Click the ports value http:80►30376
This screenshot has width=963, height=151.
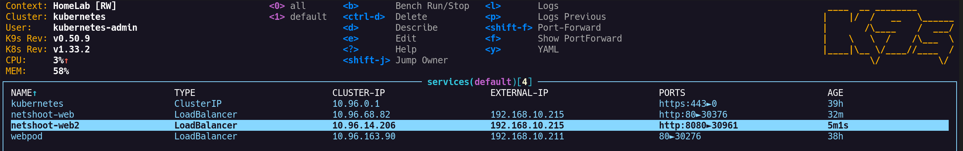(693, 115)
